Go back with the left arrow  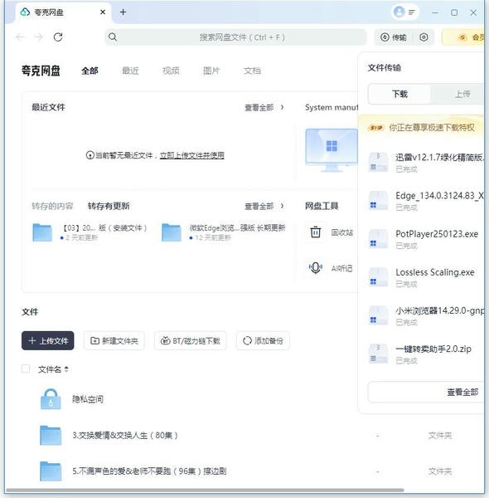[x=20, y=37]
